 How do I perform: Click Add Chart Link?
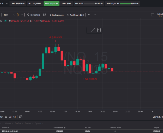coord(75,15)
